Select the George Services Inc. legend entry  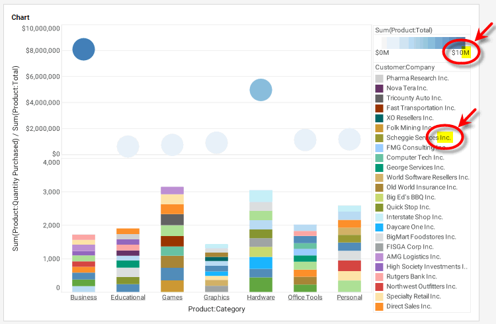click(x=417, y=167)
